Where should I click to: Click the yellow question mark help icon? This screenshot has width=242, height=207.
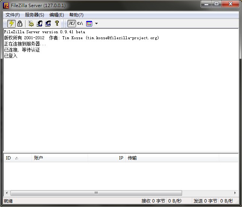point(57,24)
